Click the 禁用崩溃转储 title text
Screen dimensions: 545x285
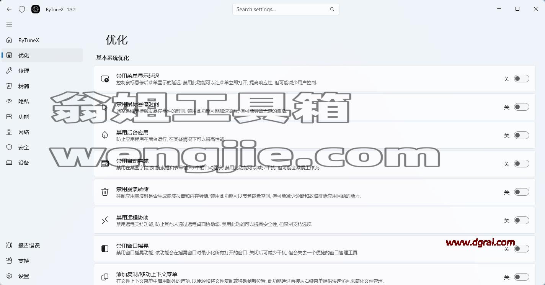(132, 189)
